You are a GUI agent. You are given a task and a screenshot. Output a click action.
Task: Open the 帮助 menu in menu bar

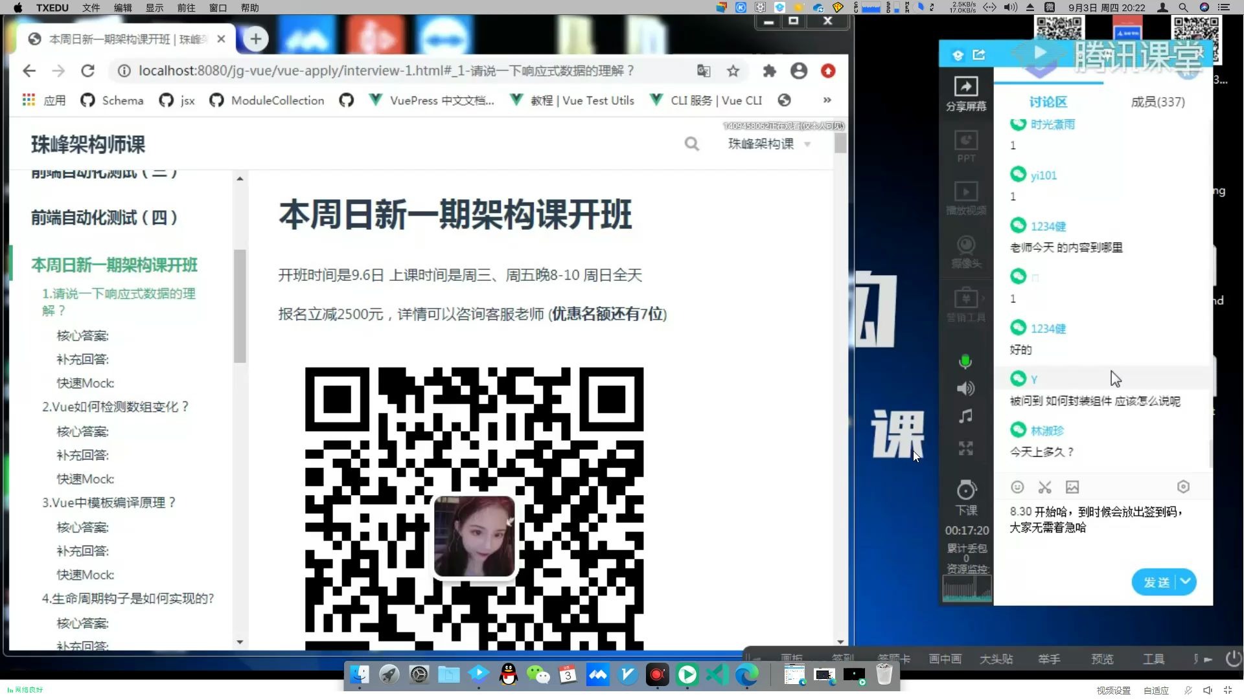coord(249,8)
